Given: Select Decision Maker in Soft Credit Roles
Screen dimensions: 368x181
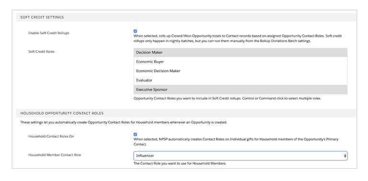Looking at the screenshot, I should click(241, 53).
